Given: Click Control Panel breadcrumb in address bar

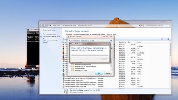Looking at the screenshot, I should pos(56,26).
